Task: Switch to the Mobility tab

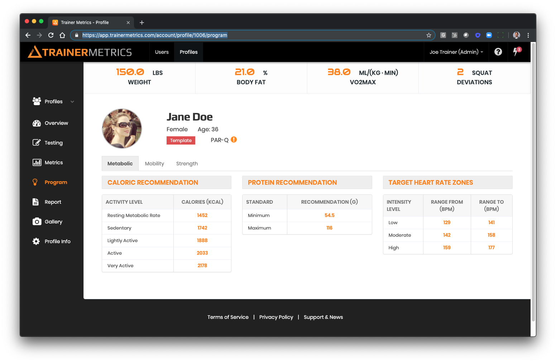Action: [154, 164]
